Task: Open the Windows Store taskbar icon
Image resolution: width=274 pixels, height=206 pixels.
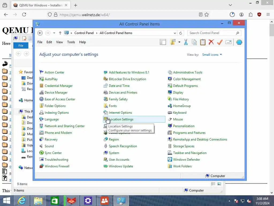Action: [x=55, y=201]
